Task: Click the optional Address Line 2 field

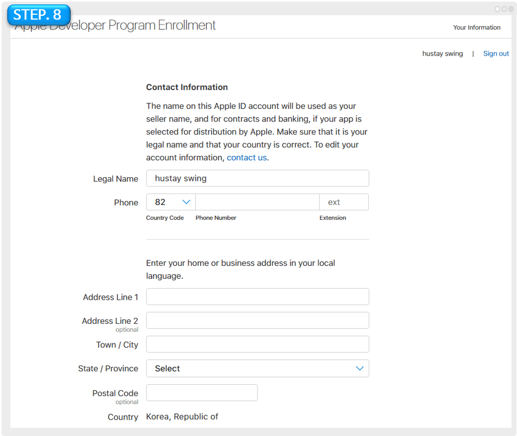Action: [257, 320]
